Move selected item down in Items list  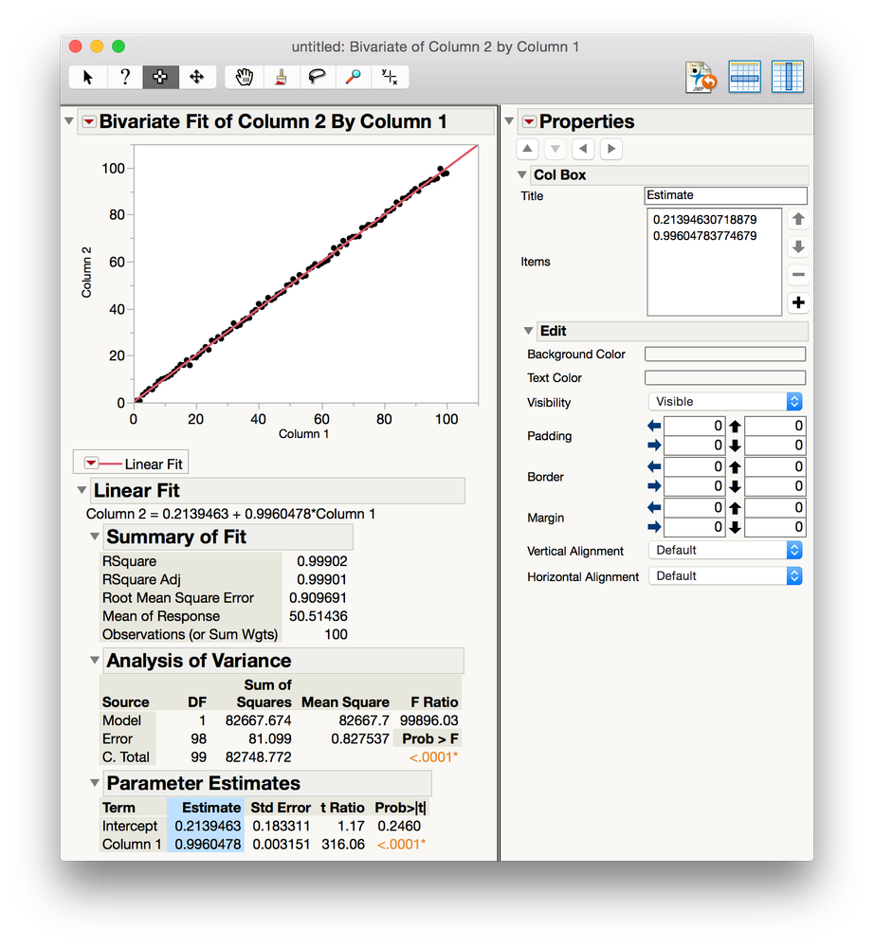pos(798,247)
